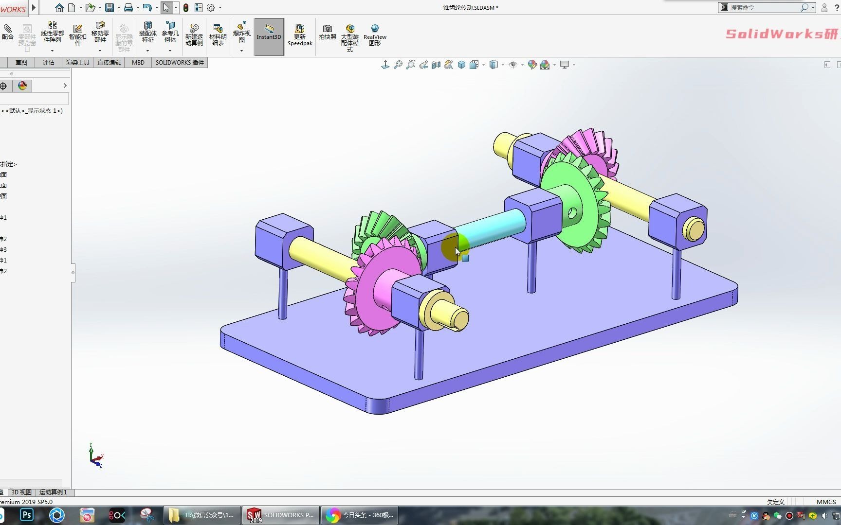841x525 pixels.
Task: Expand the 爆炸视图 exploded view dropdown arrow
Action: (x=241, y=51)
